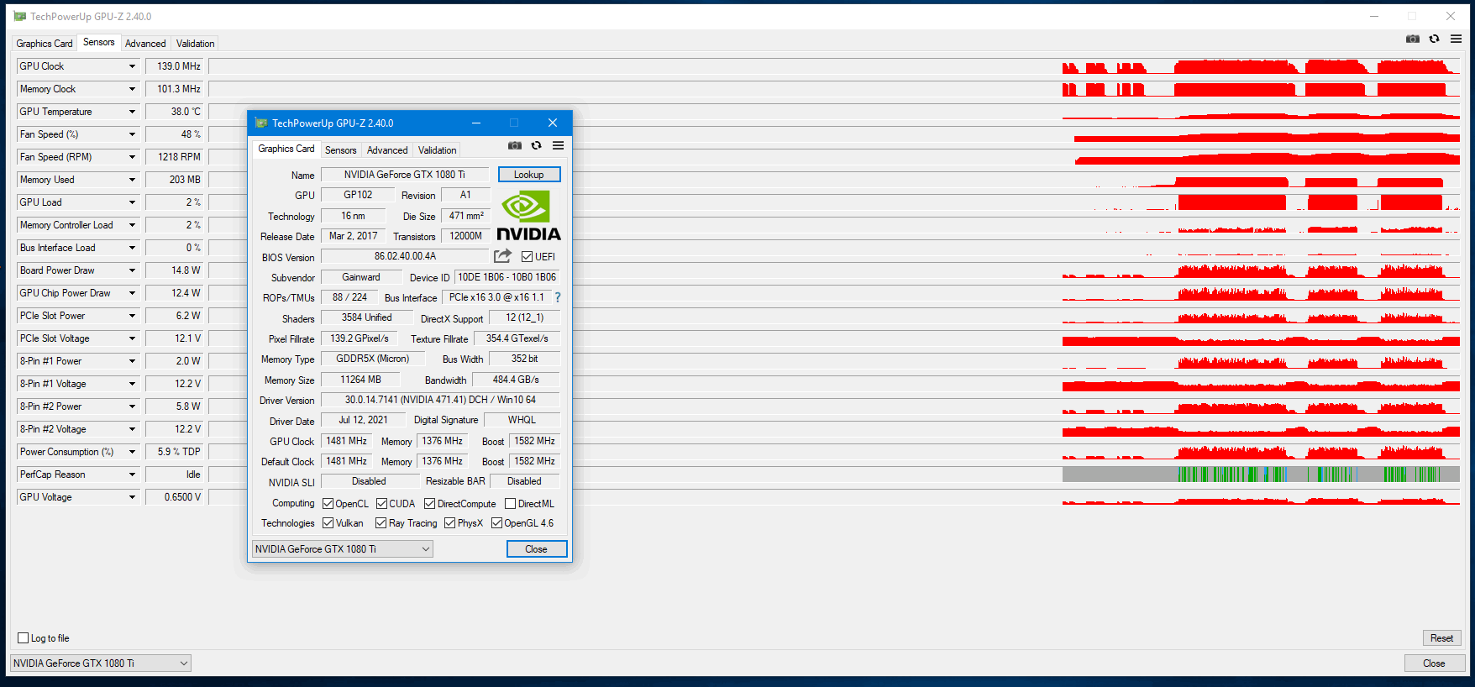The image size is (1475, 687).
Task: Open GPU Clock sensor dropdown
Action: point(132,66)
